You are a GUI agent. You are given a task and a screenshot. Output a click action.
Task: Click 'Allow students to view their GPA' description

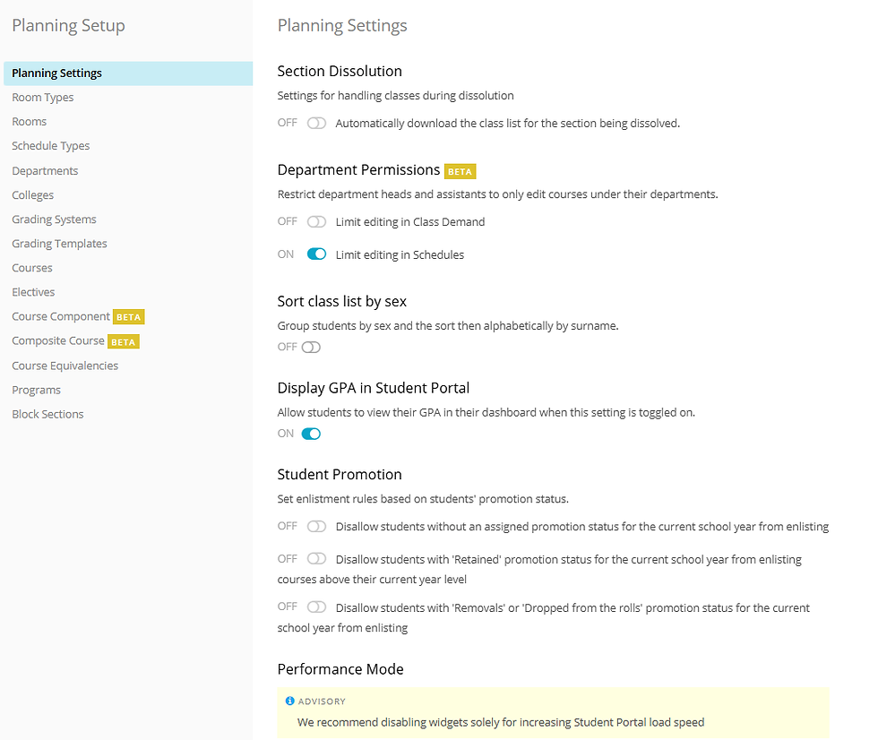[x=486, y=412]
